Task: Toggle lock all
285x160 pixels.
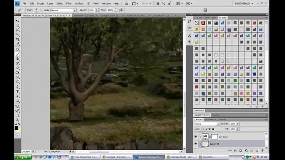Action: (213, 129)
